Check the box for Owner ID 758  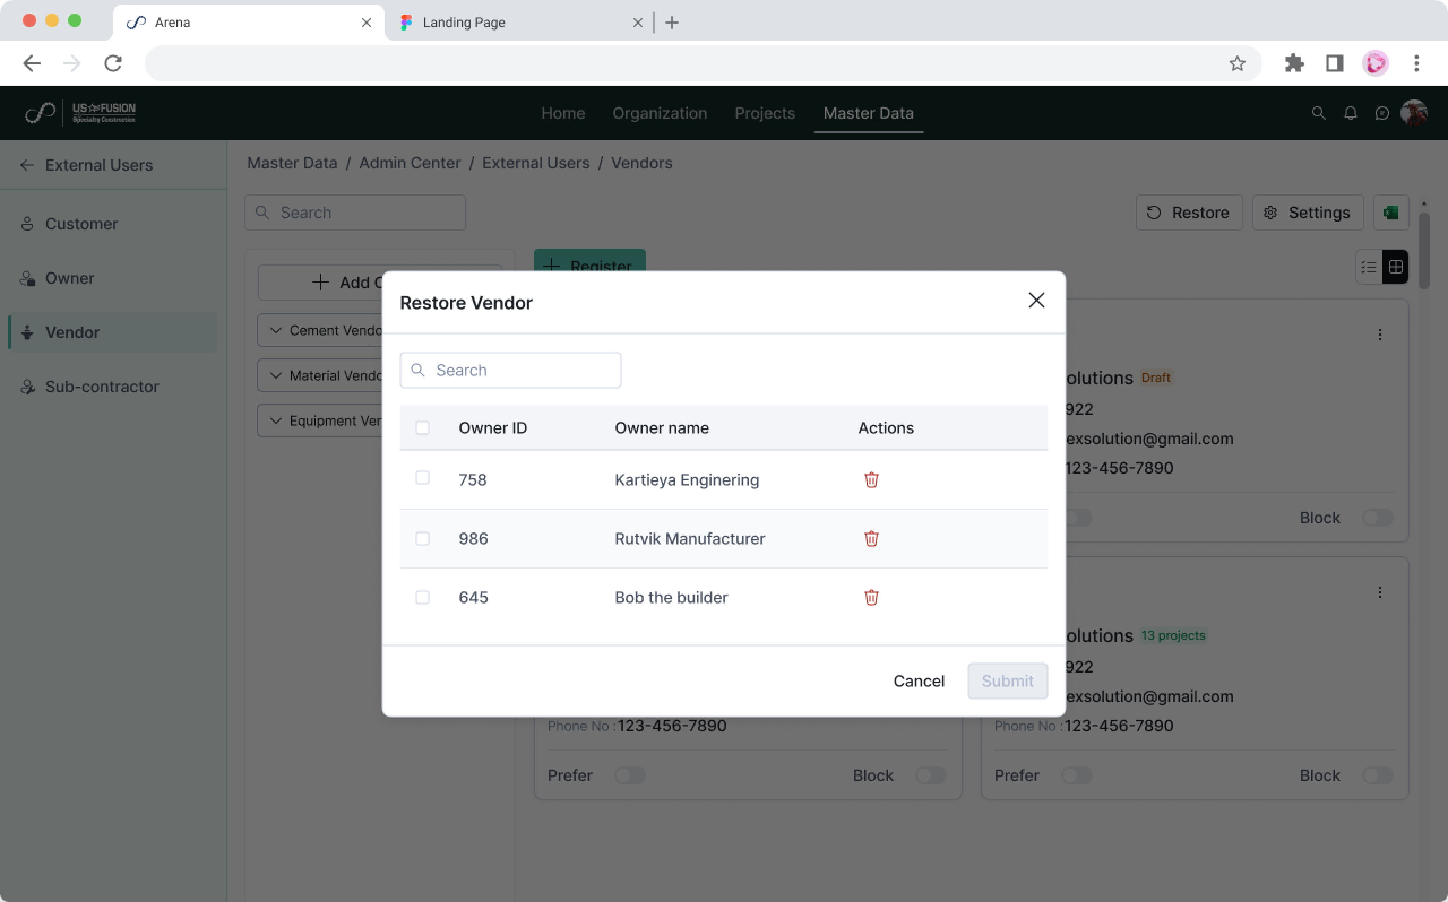click(422, 478)
